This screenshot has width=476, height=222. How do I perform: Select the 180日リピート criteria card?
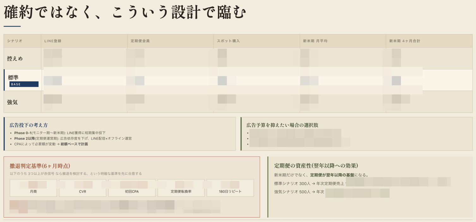click(x=230, y=188)
